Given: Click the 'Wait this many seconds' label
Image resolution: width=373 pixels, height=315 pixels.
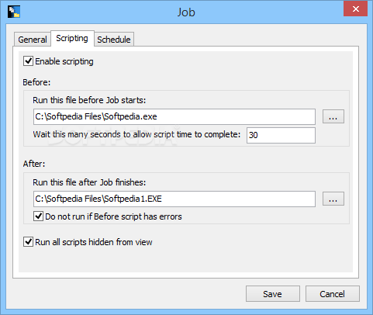Looking at the screenshot, I should (136, 134).
